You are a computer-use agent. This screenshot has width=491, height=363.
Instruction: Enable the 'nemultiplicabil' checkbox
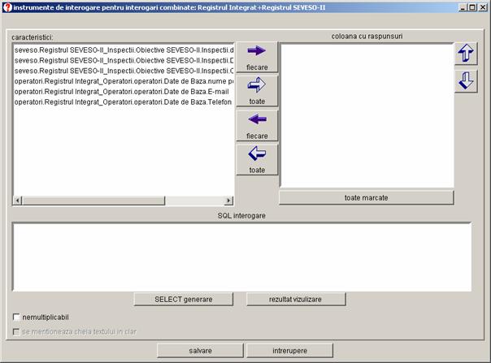(17, 317)
